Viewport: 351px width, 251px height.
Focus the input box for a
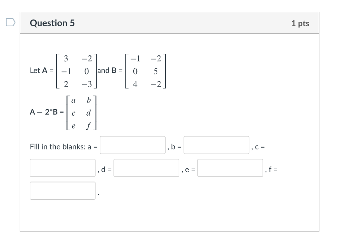click(133, 145)
